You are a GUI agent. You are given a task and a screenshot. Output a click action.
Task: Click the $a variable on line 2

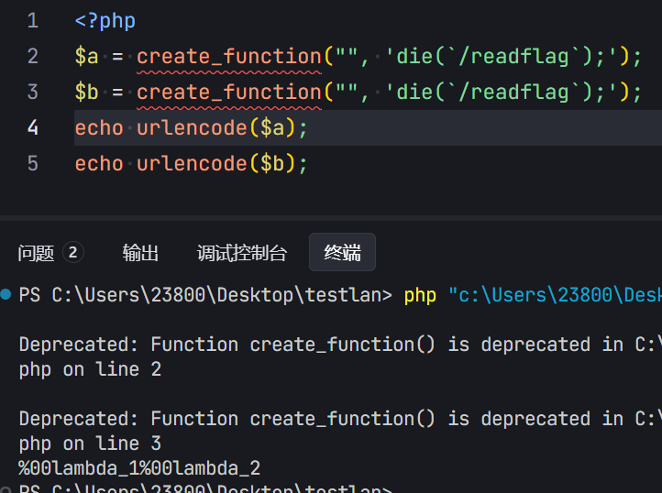(x=86, y=56)
